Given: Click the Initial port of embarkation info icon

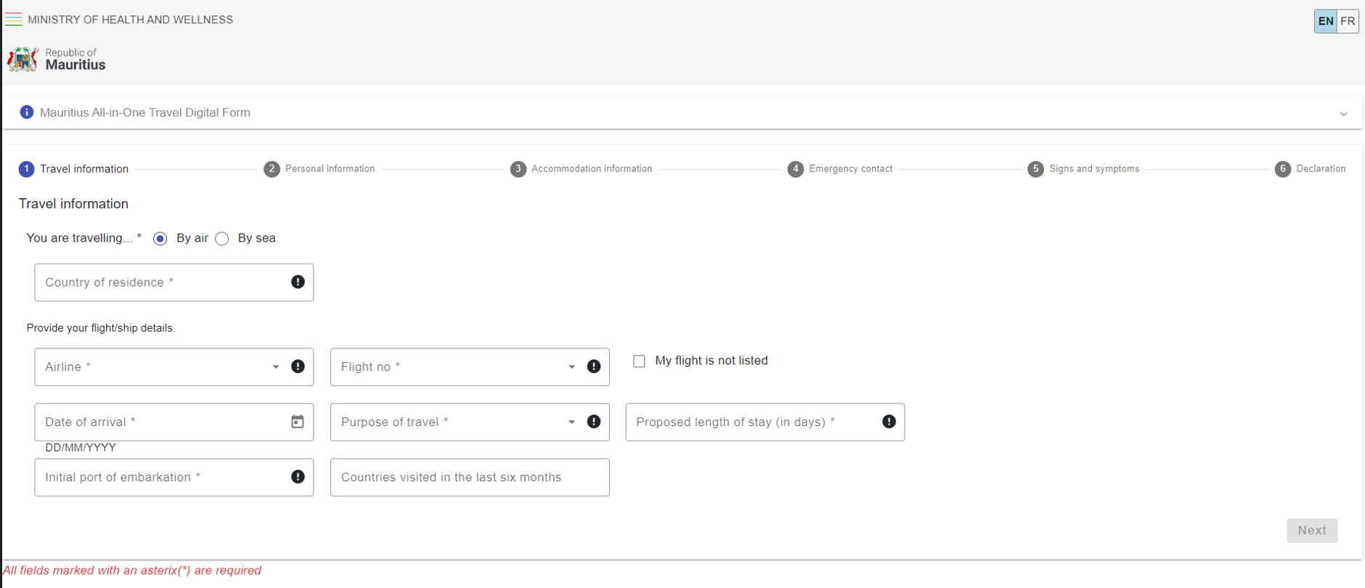Looking at the screenshot, I should pyautogui.click(x=298, y=477).
